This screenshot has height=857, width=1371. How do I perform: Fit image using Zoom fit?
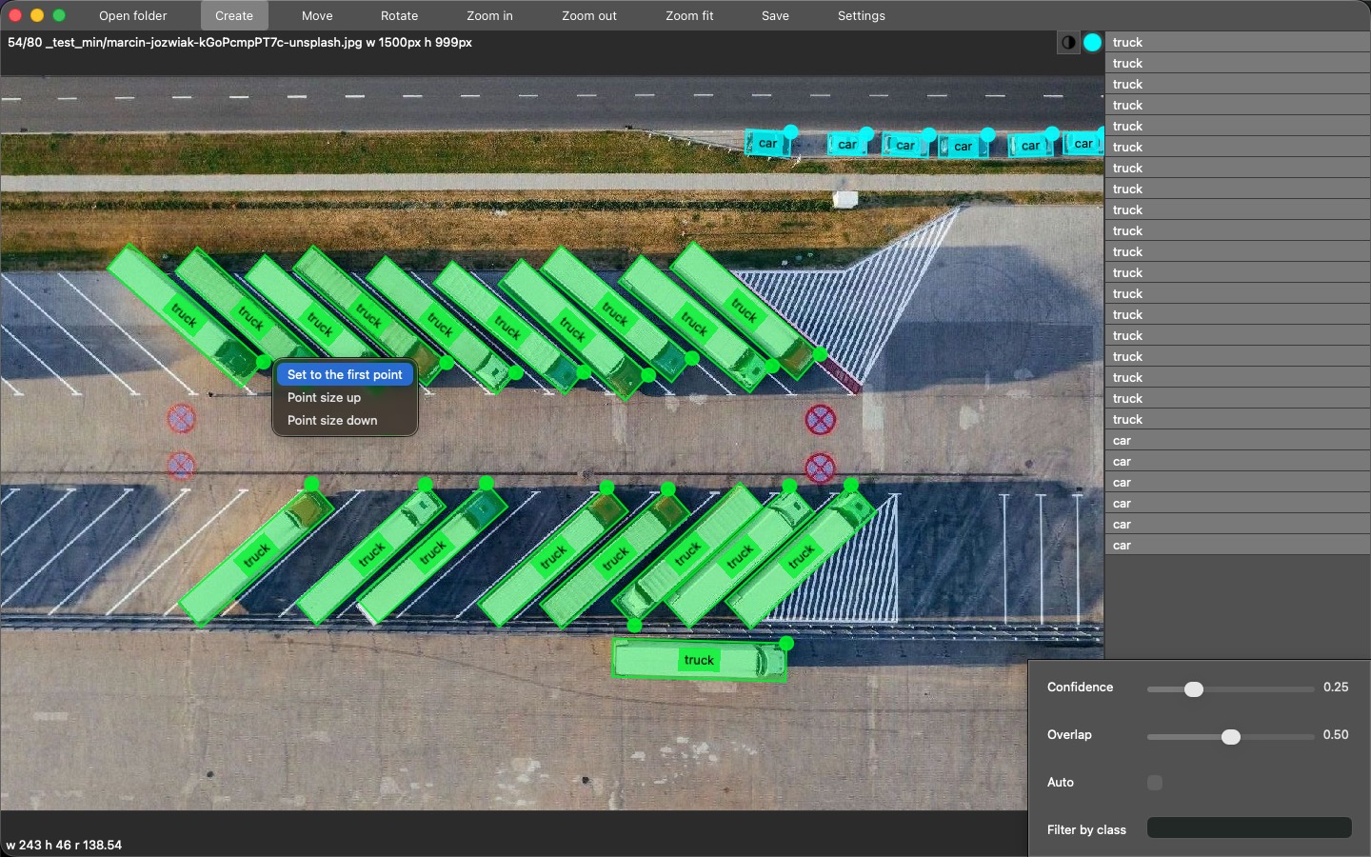689,16
